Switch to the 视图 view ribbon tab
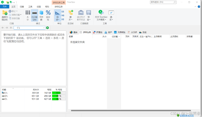Viewport: 202px width, 117px height. point(39,7)
